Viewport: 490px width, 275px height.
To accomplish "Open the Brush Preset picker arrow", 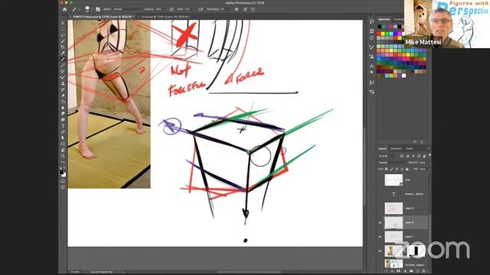I will click(92, 10).
